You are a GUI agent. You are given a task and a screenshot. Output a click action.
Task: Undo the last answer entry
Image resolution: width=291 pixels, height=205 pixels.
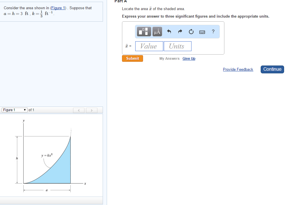coord(169,31)
